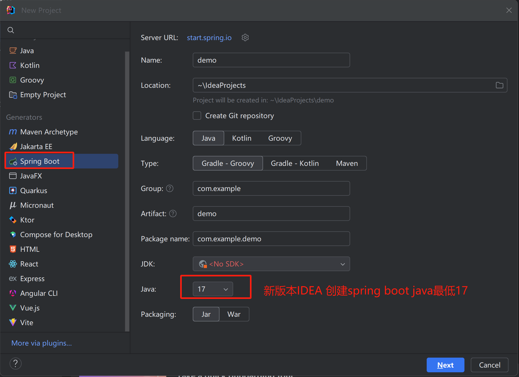Click the help icon next to Artifact

click(x=173, y=214)
